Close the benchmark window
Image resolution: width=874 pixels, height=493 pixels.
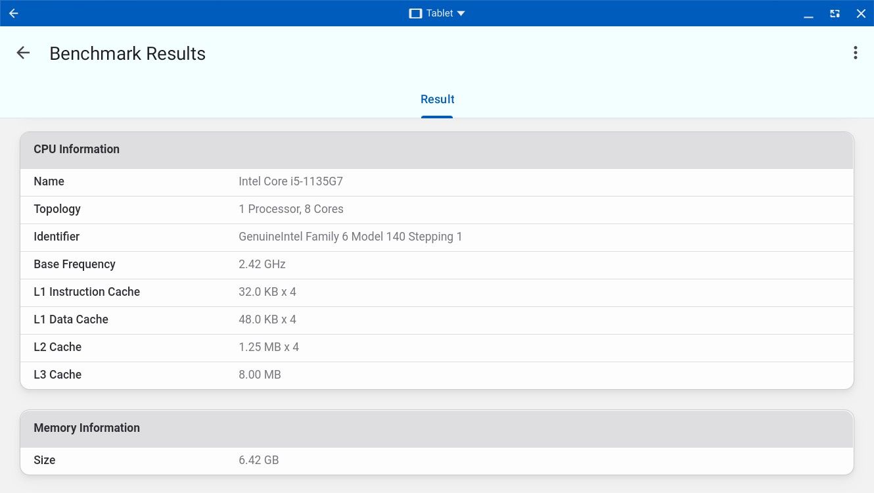click(x=861, y=13)
